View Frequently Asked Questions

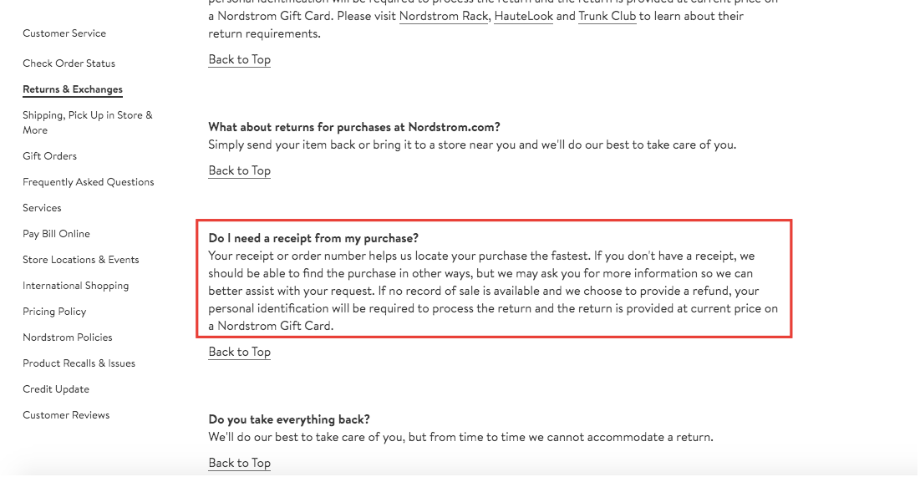click(88, 182)
